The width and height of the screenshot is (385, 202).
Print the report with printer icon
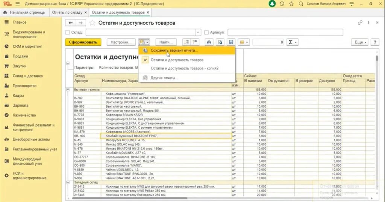[x=209, y=42]
